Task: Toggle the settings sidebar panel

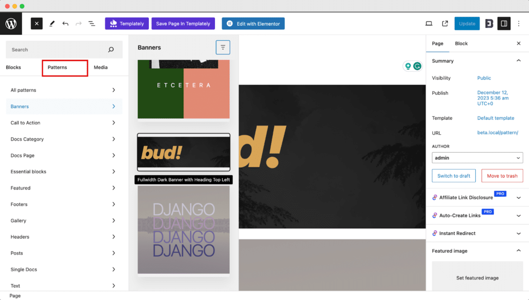Action: point(504,23)
